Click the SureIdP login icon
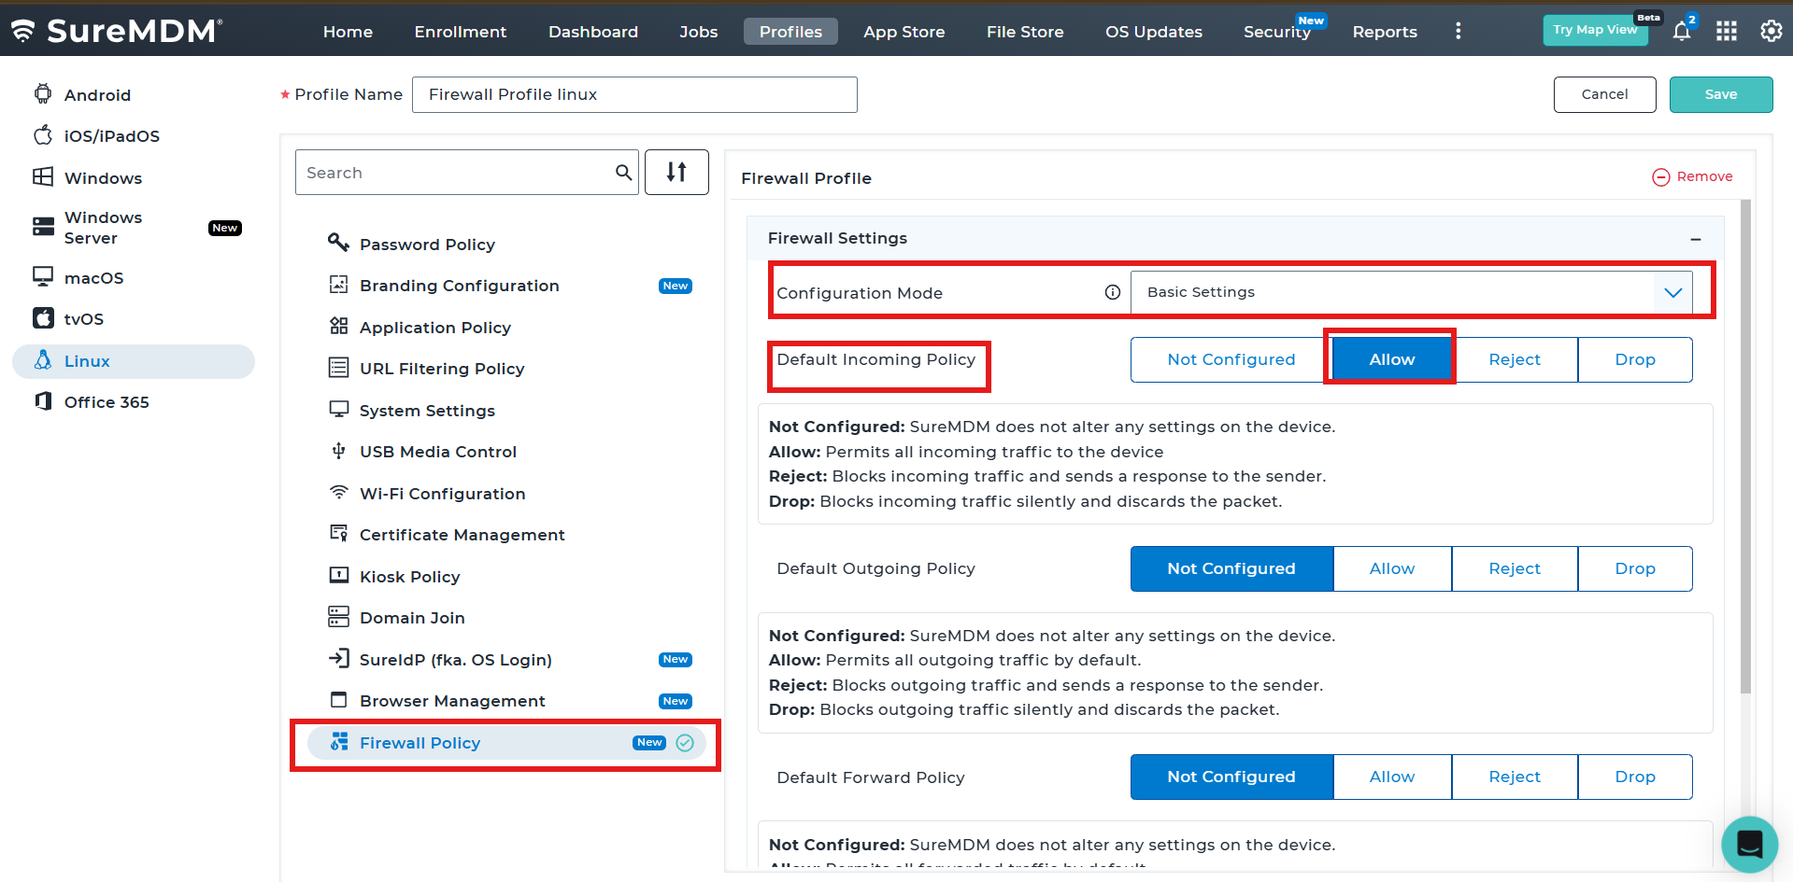The image size is (1793, 882). 338,658
